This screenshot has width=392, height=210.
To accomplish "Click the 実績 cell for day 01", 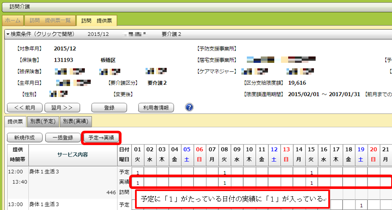I will point(138,183).
